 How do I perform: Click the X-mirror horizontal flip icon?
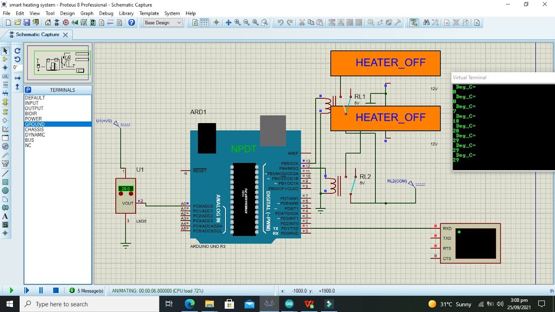point(17,78)
